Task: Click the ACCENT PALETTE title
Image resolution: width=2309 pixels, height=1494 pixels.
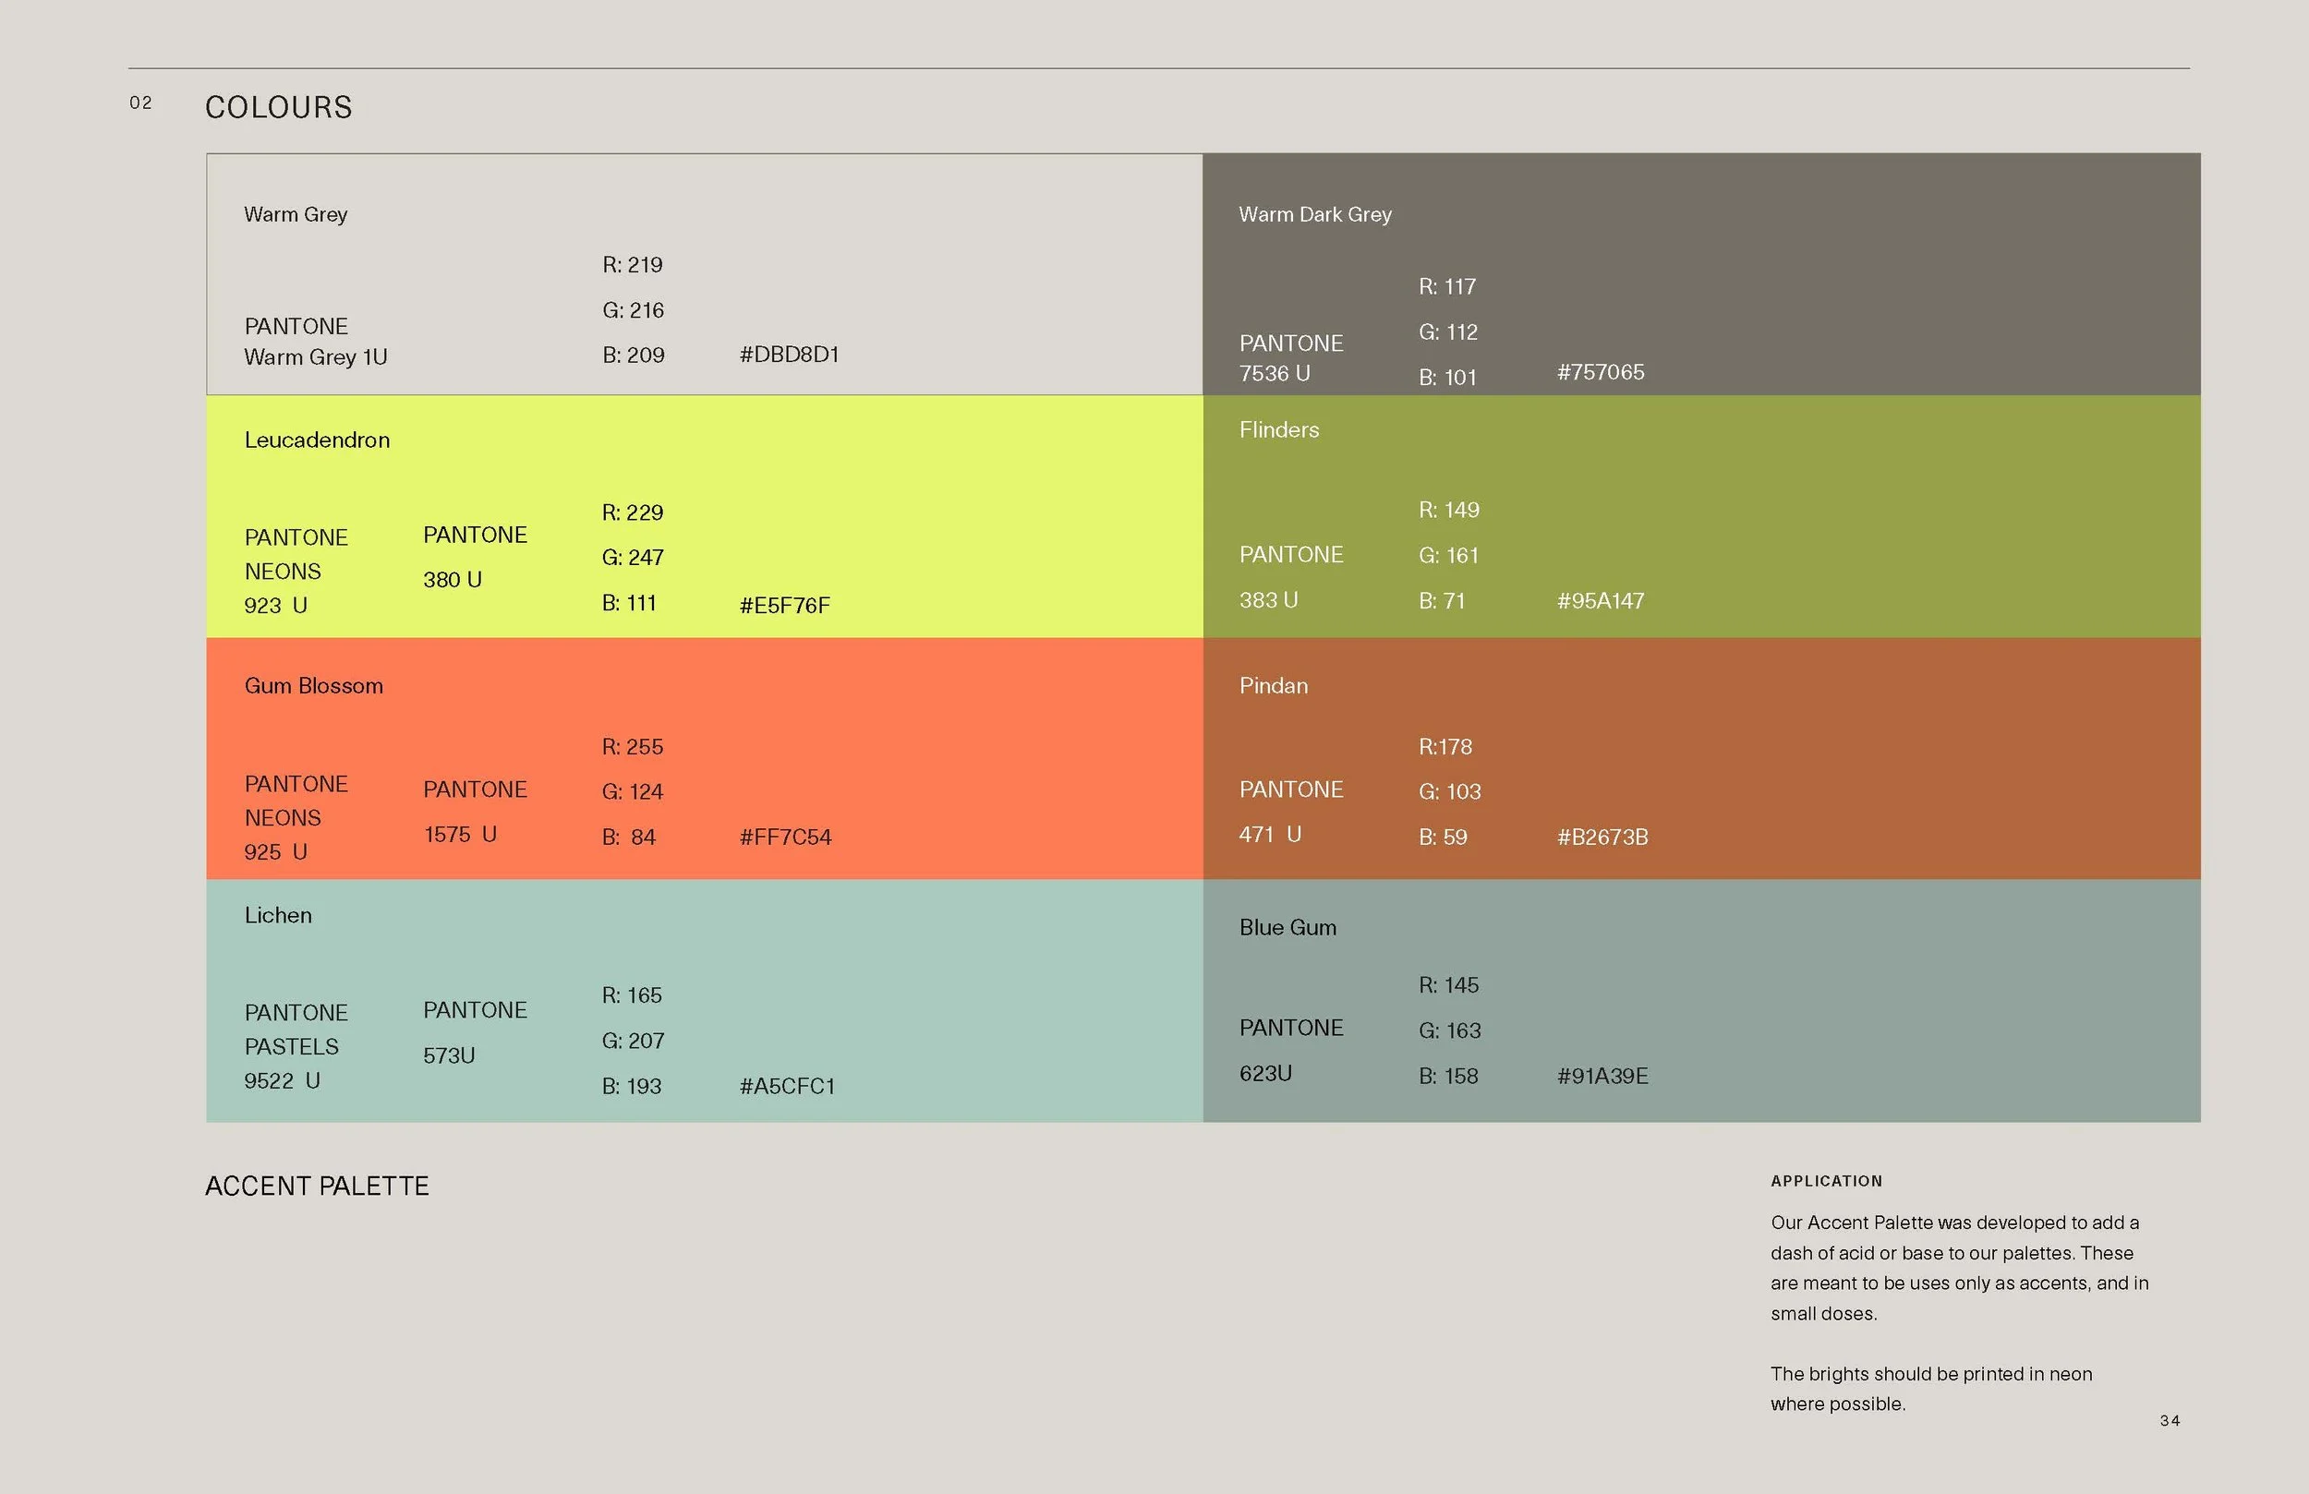Action: point(316,1186)
